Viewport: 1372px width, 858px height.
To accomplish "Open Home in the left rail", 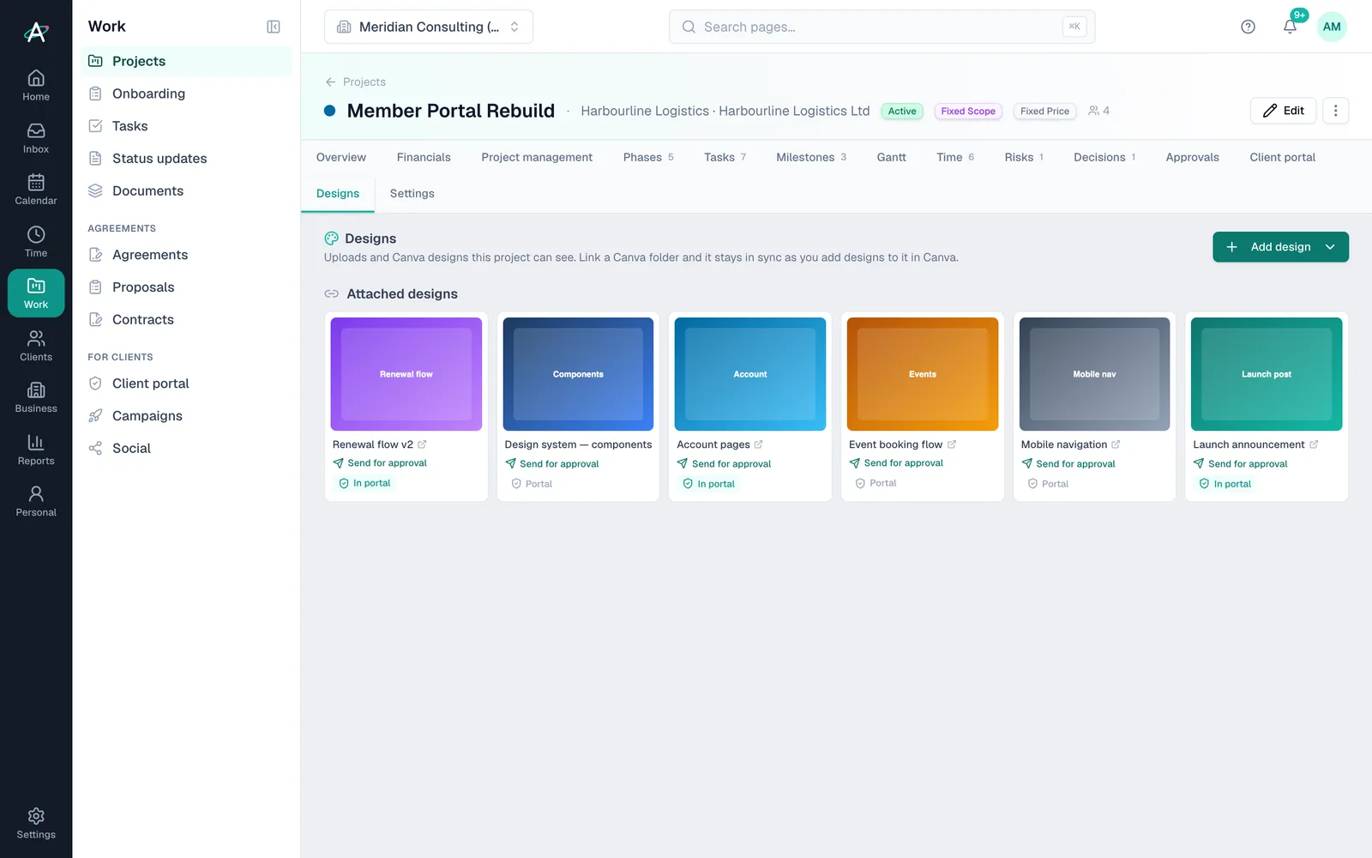I will click(36, 86).
